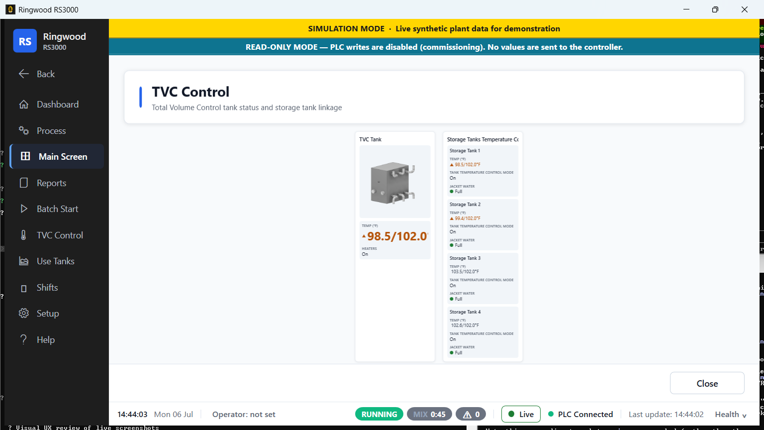Open Reports from the sidebar
Screen dimensions: 764x430
(x=57, y=183)
